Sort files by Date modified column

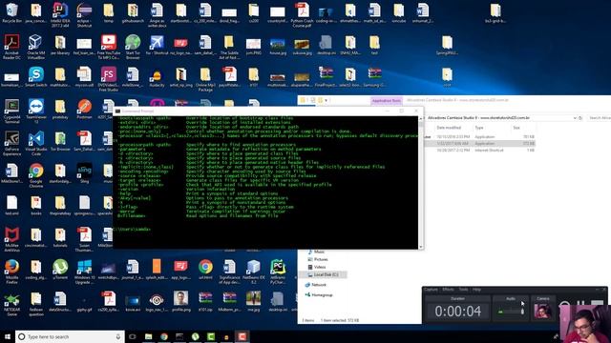(449, 128)
